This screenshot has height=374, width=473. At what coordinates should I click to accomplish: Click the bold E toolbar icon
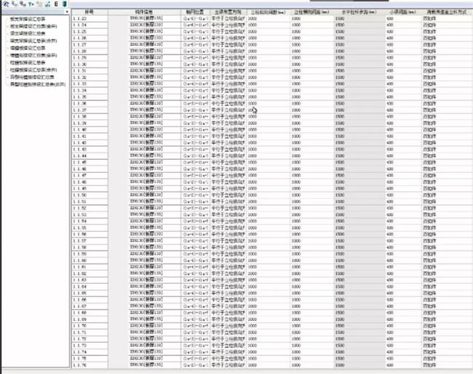coord(56,4)
